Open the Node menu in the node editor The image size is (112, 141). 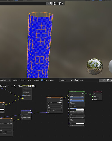(x=36, y=80)
